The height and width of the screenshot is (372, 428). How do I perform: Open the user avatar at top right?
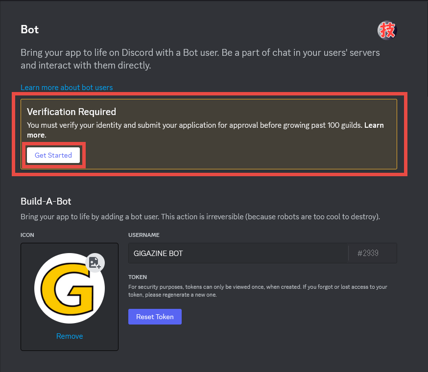387,30
